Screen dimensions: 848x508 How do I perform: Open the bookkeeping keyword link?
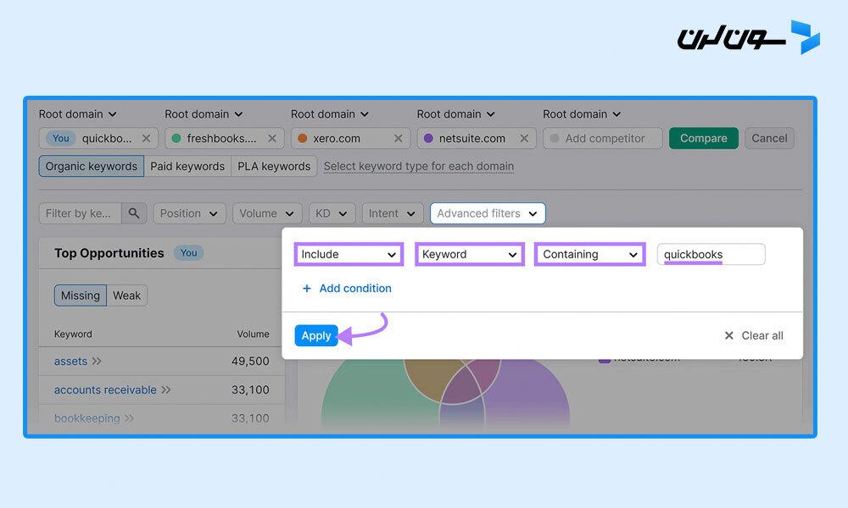point(87,418)
